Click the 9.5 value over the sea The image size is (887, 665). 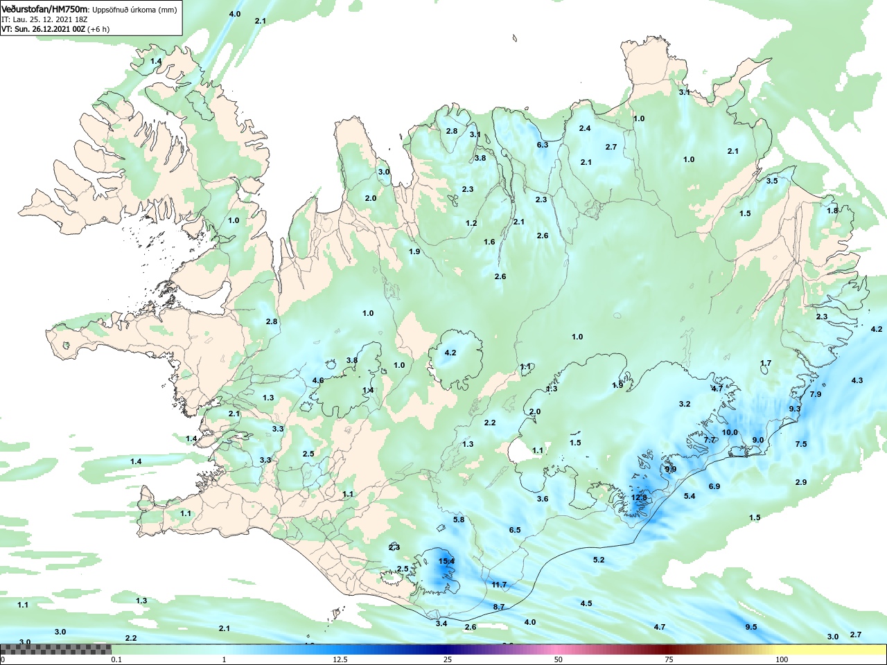click(751, 627)
